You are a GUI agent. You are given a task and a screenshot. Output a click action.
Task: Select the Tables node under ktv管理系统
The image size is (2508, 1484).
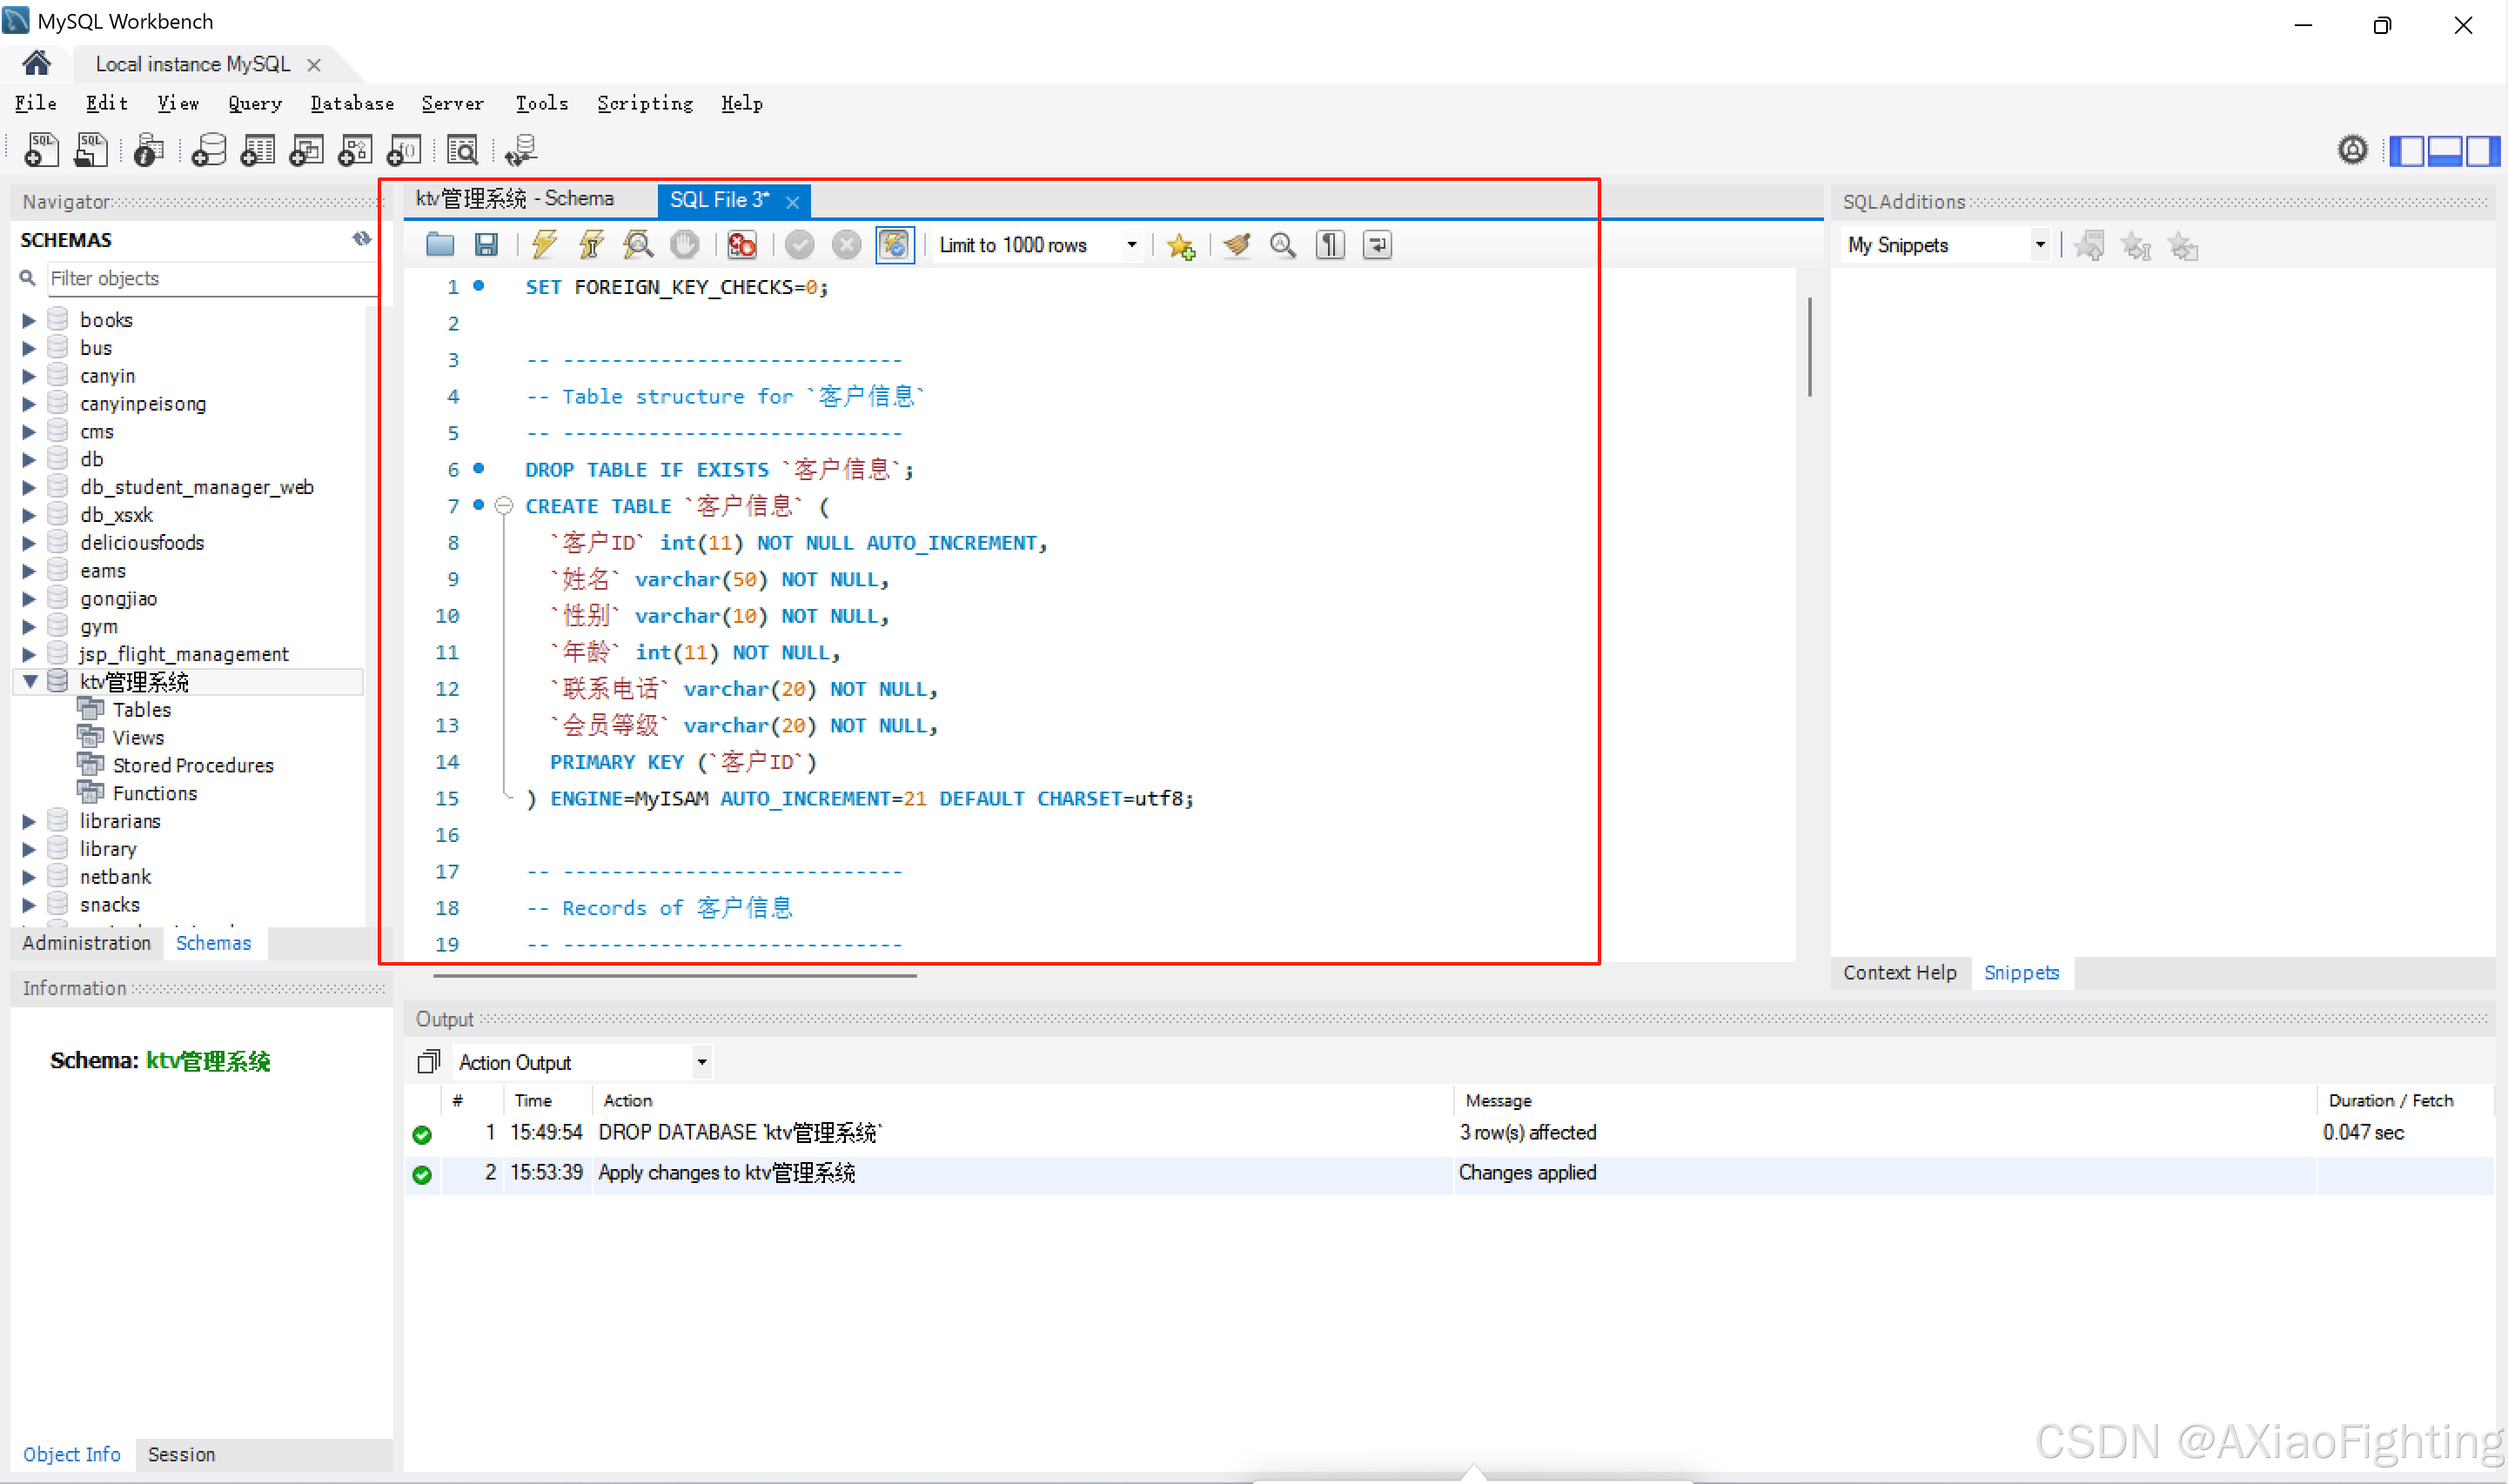[x=141, y=709]
